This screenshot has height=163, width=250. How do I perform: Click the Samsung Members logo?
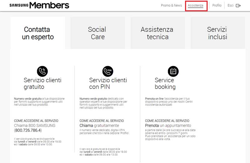pyautogui.click(x=39, y=5)
